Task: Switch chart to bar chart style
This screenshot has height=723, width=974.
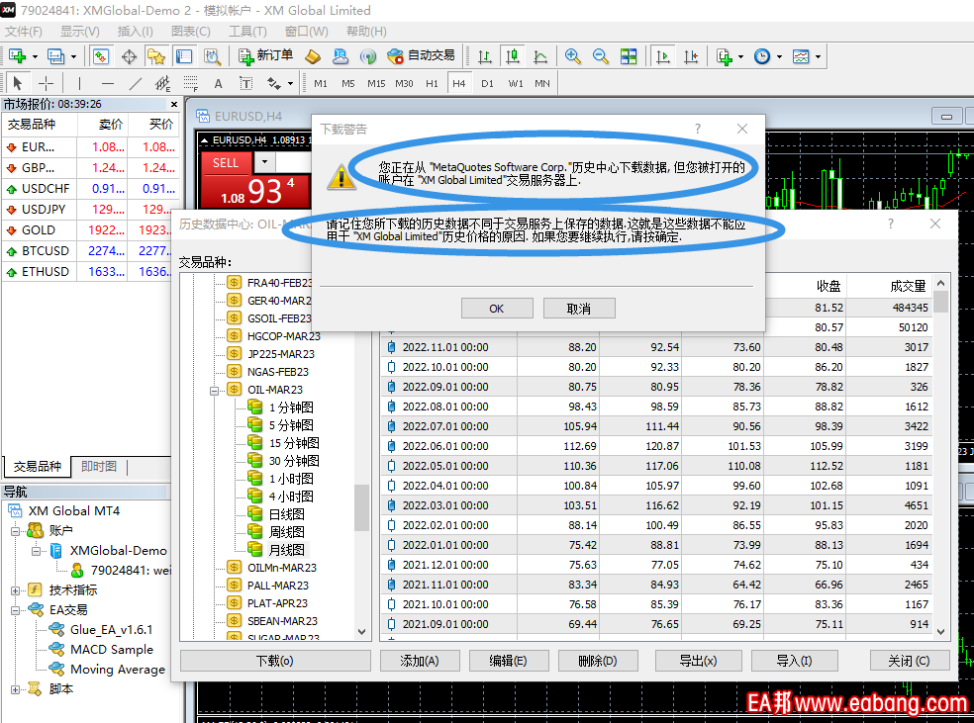Action: click(484, 56)
